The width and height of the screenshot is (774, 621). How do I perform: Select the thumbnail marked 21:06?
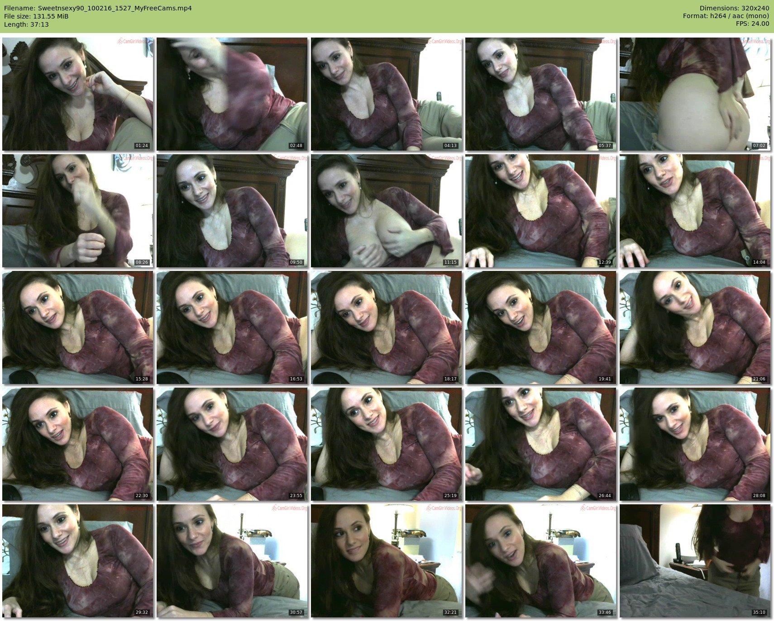point(695,327)
